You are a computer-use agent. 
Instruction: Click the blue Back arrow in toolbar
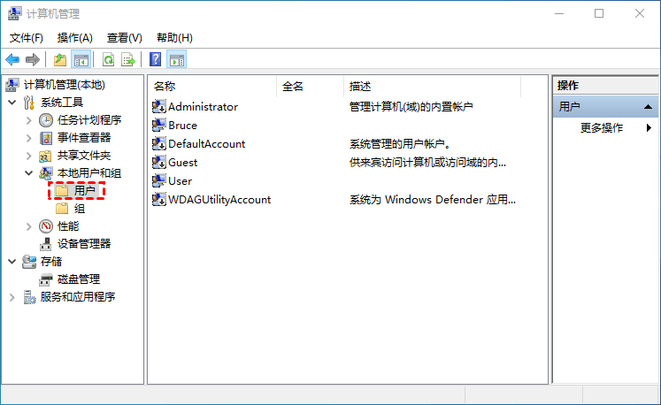tap(12, 60)
